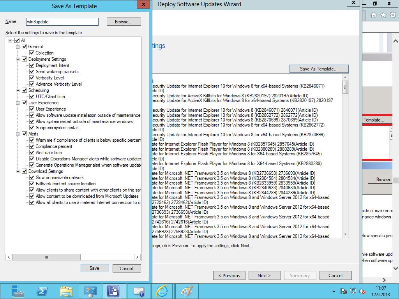
Task: Click Browse button next to Name
Action: coord(124,22)
